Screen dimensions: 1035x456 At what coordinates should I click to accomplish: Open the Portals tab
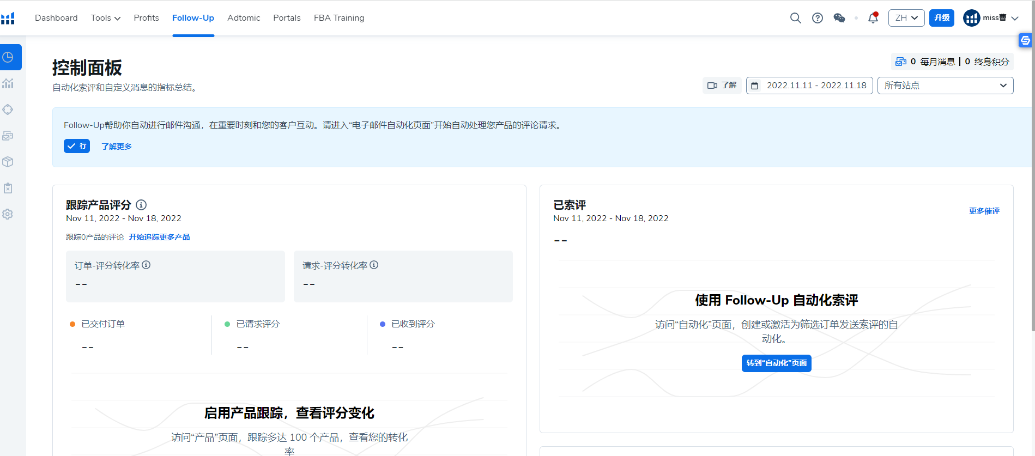click(287, 18)
